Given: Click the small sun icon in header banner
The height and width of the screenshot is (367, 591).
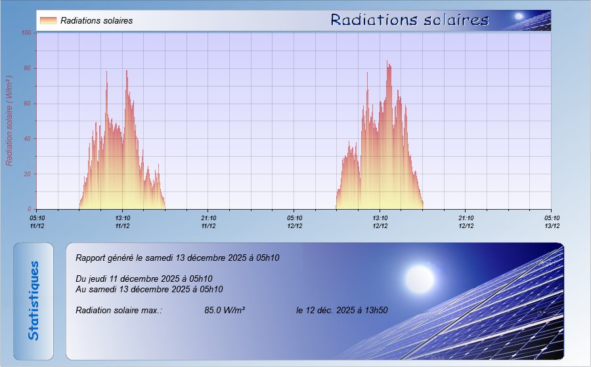Looking at the screenshot, I should point(519,16).
